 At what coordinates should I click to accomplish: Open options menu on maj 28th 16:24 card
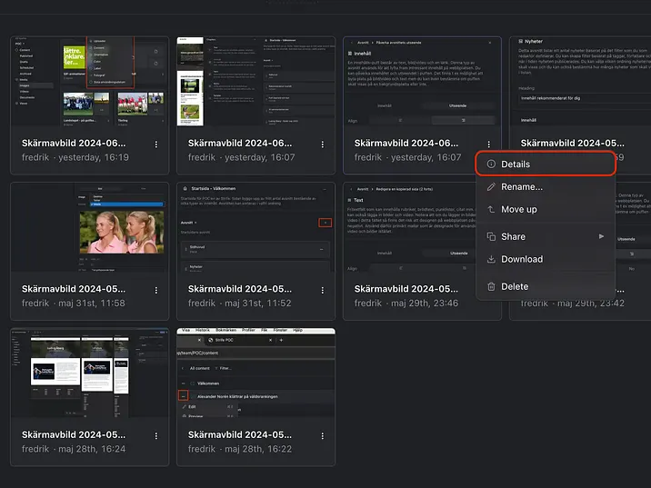pyautogui.click(x=156, y=435)
